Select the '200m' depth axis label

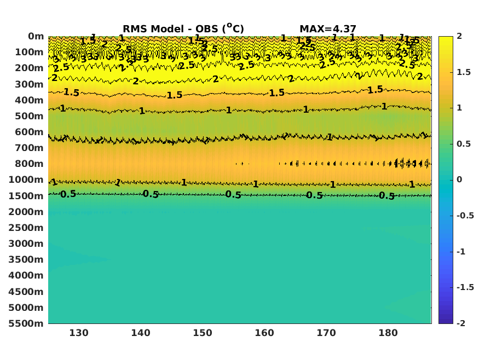click(x=30, y=68)
